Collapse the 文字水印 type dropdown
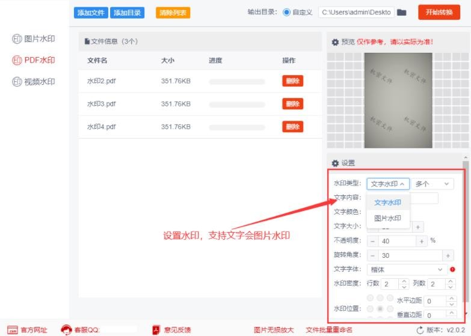 pos(388,184)
